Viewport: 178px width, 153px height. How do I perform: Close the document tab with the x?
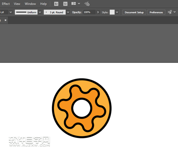[x=5, y=20]
